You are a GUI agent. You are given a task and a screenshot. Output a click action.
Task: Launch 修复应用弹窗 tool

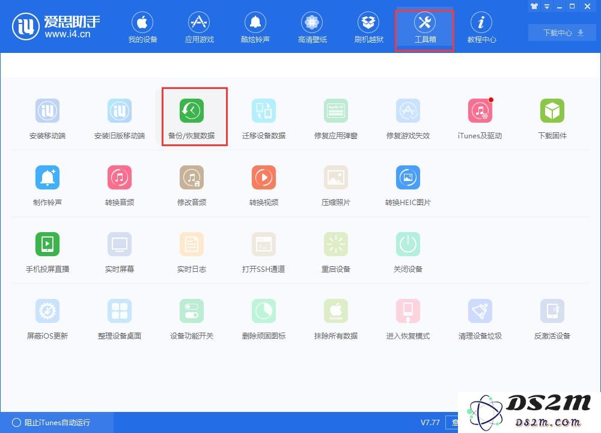tap(336, 119)
